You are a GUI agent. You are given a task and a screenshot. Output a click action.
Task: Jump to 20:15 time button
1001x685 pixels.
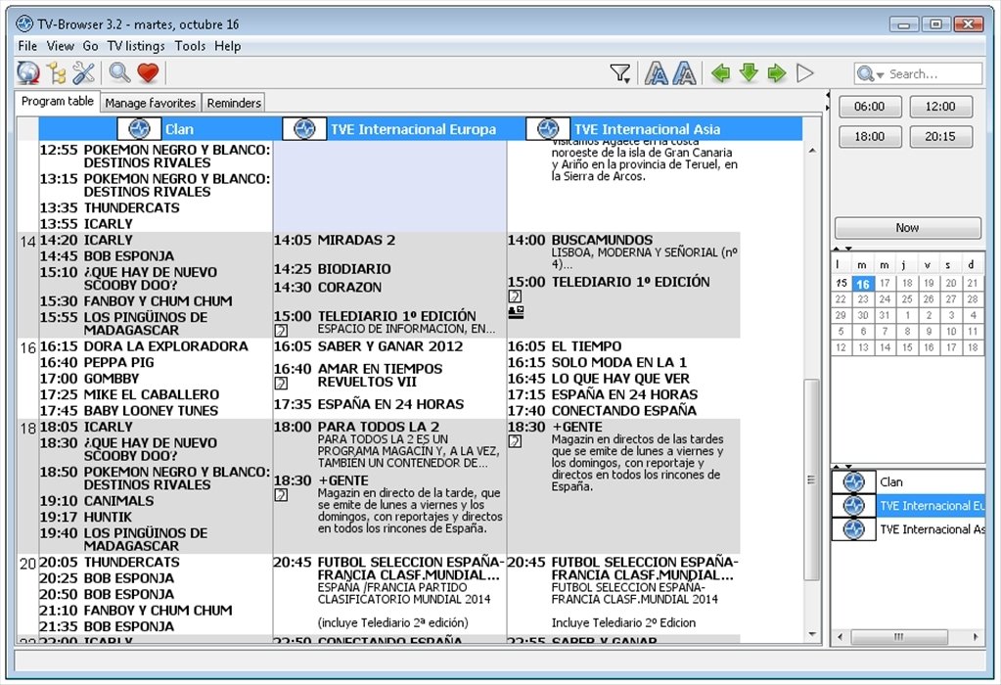coord(940,137)
